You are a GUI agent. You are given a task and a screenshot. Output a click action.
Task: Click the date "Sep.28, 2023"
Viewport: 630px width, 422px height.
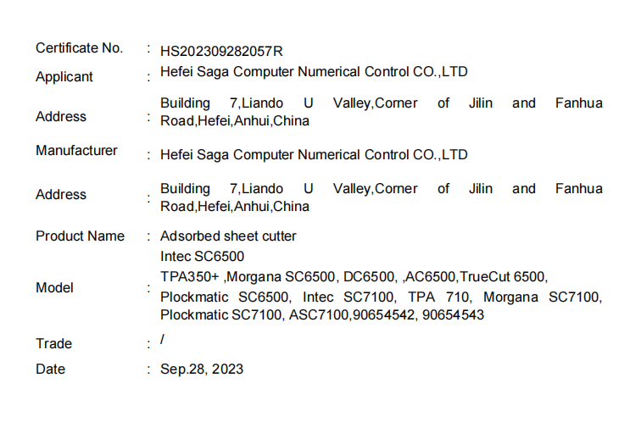click(202, 369)
